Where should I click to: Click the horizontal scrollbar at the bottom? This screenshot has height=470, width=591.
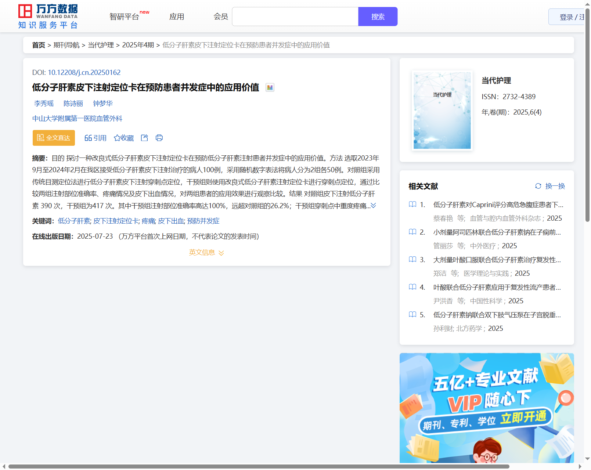259,466
